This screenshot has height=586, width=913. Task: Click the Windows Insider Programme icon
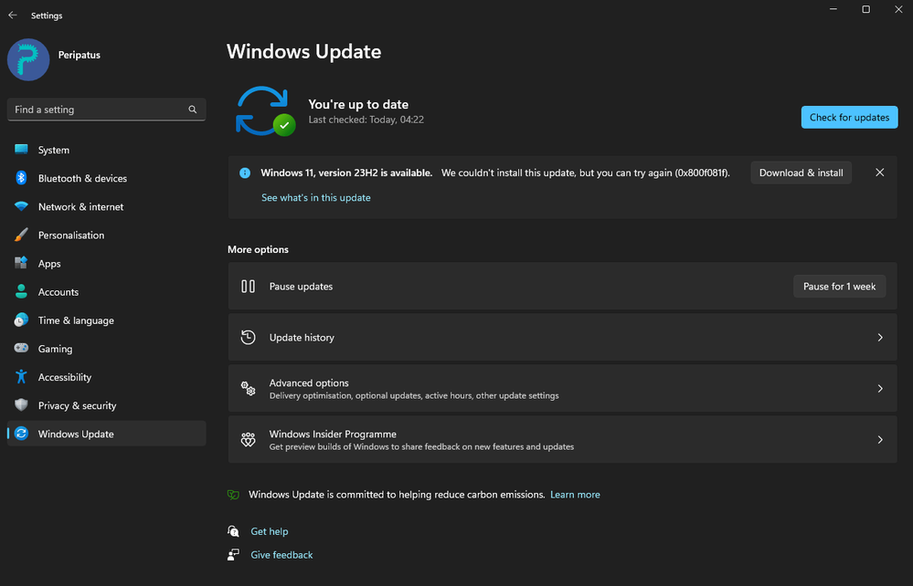tap(248, 440)
